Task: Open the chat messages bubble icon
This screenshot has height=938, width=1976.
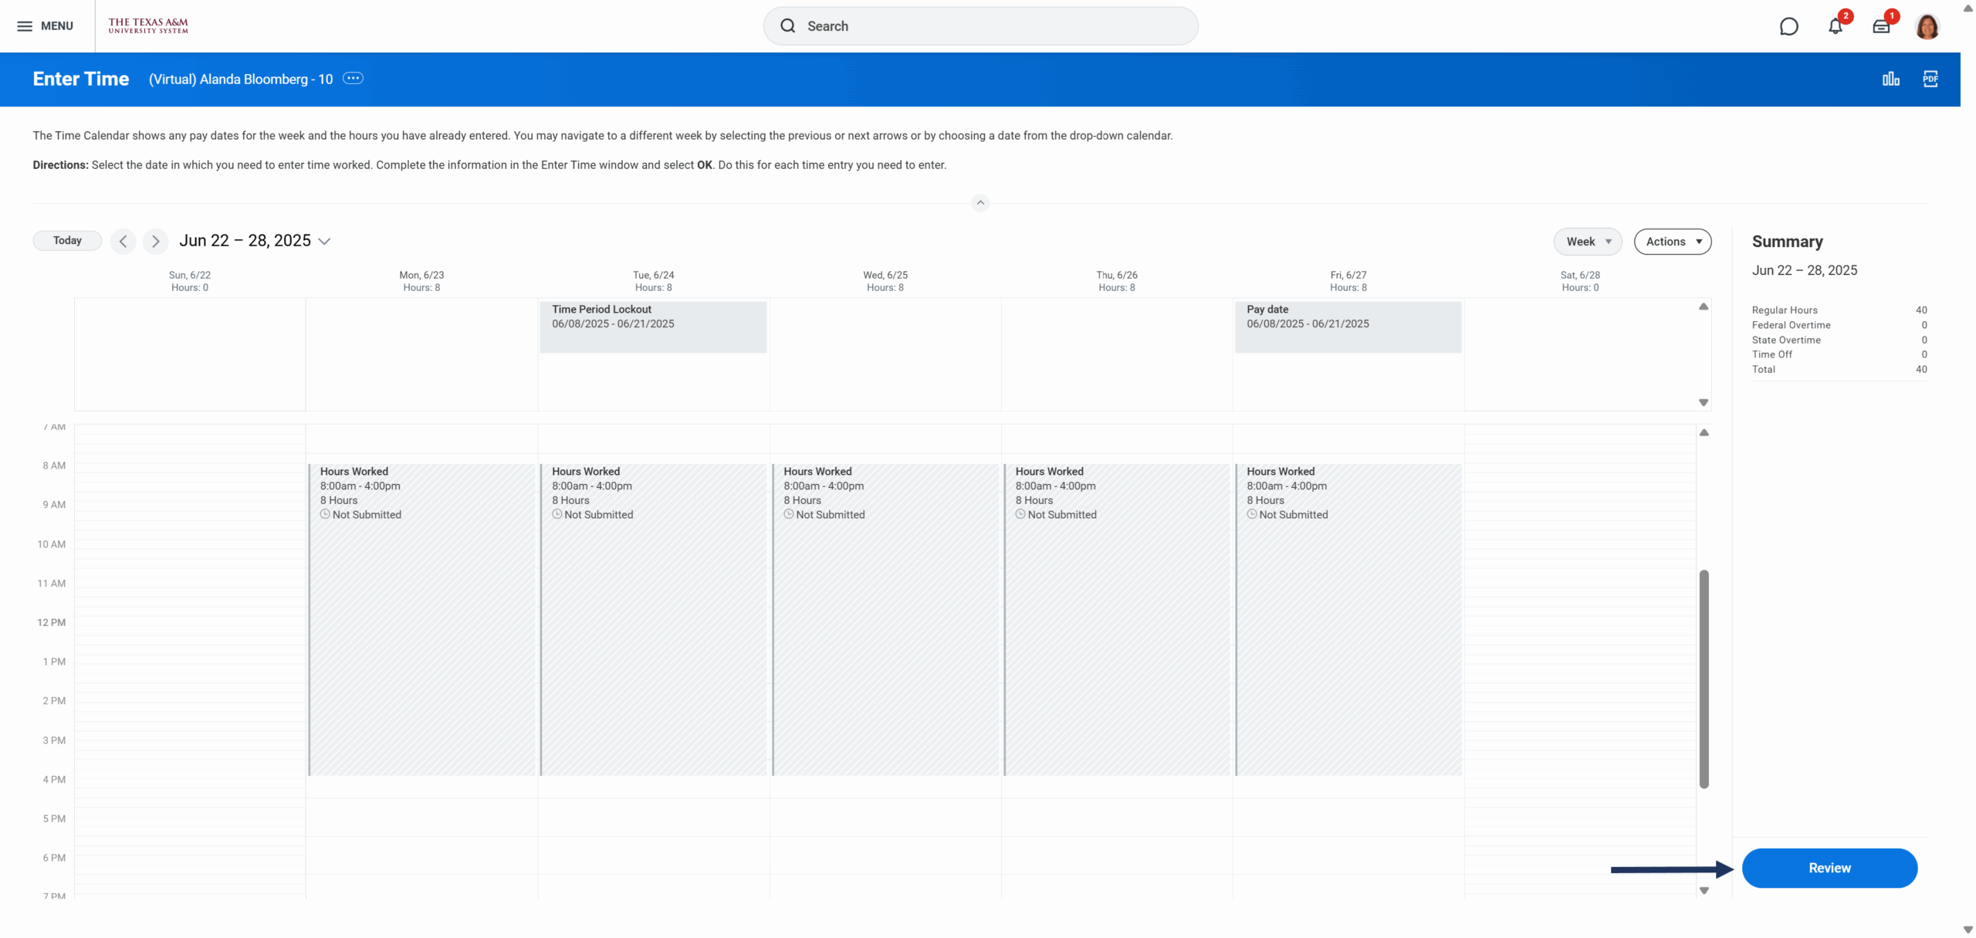Action: pyautogui.click(x=1788, y=26)
